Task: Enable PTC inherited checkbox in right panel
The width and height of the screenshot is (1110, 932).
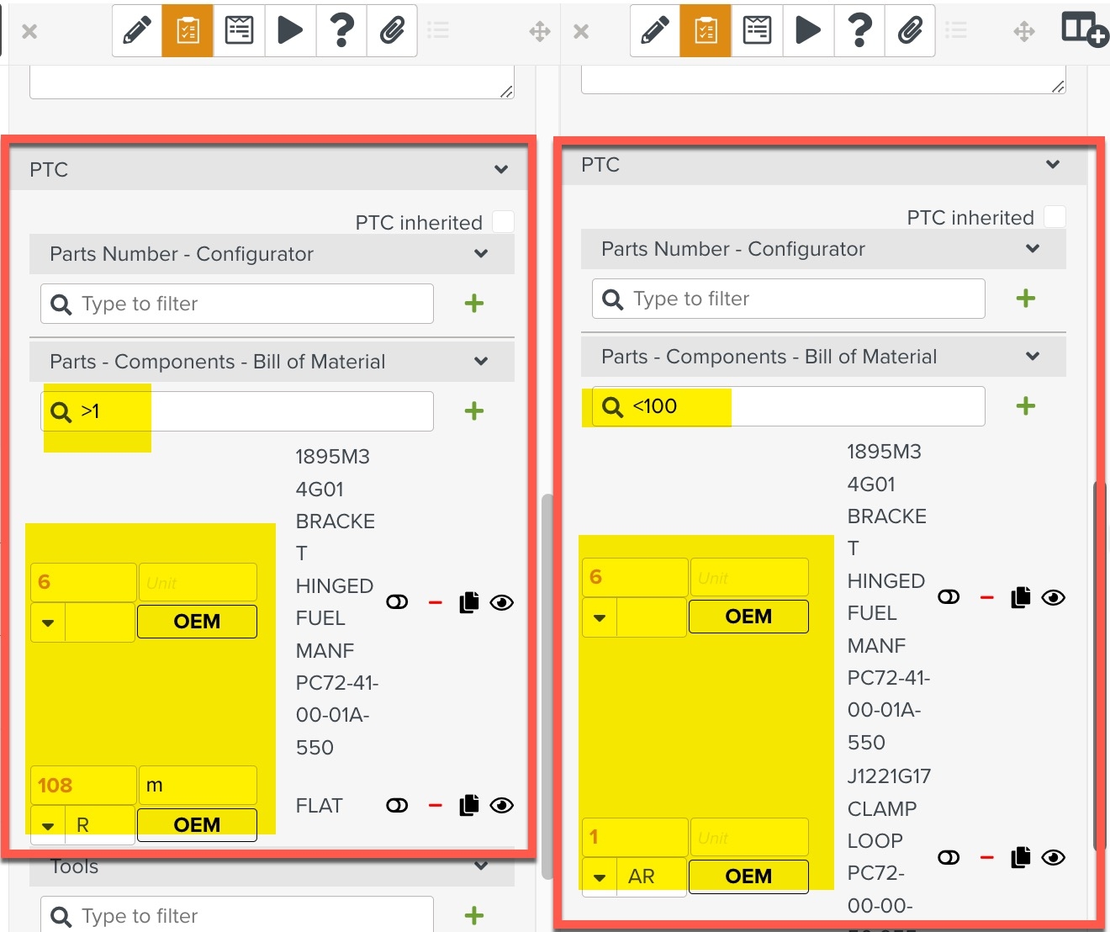Action: (x=1054, y=217)
